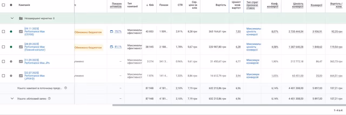Open help icon next to Усього: обліковий запис
The height and width of the screenshot is (115, 346).
click(x=49, y=99)
